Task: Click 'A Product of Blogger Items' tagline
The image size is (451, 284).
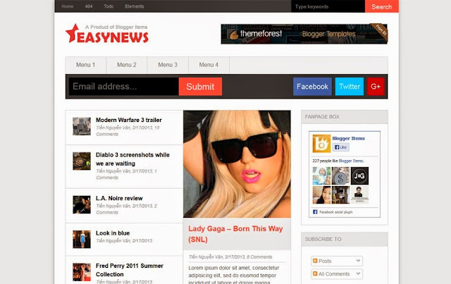Action: [116, 27]
